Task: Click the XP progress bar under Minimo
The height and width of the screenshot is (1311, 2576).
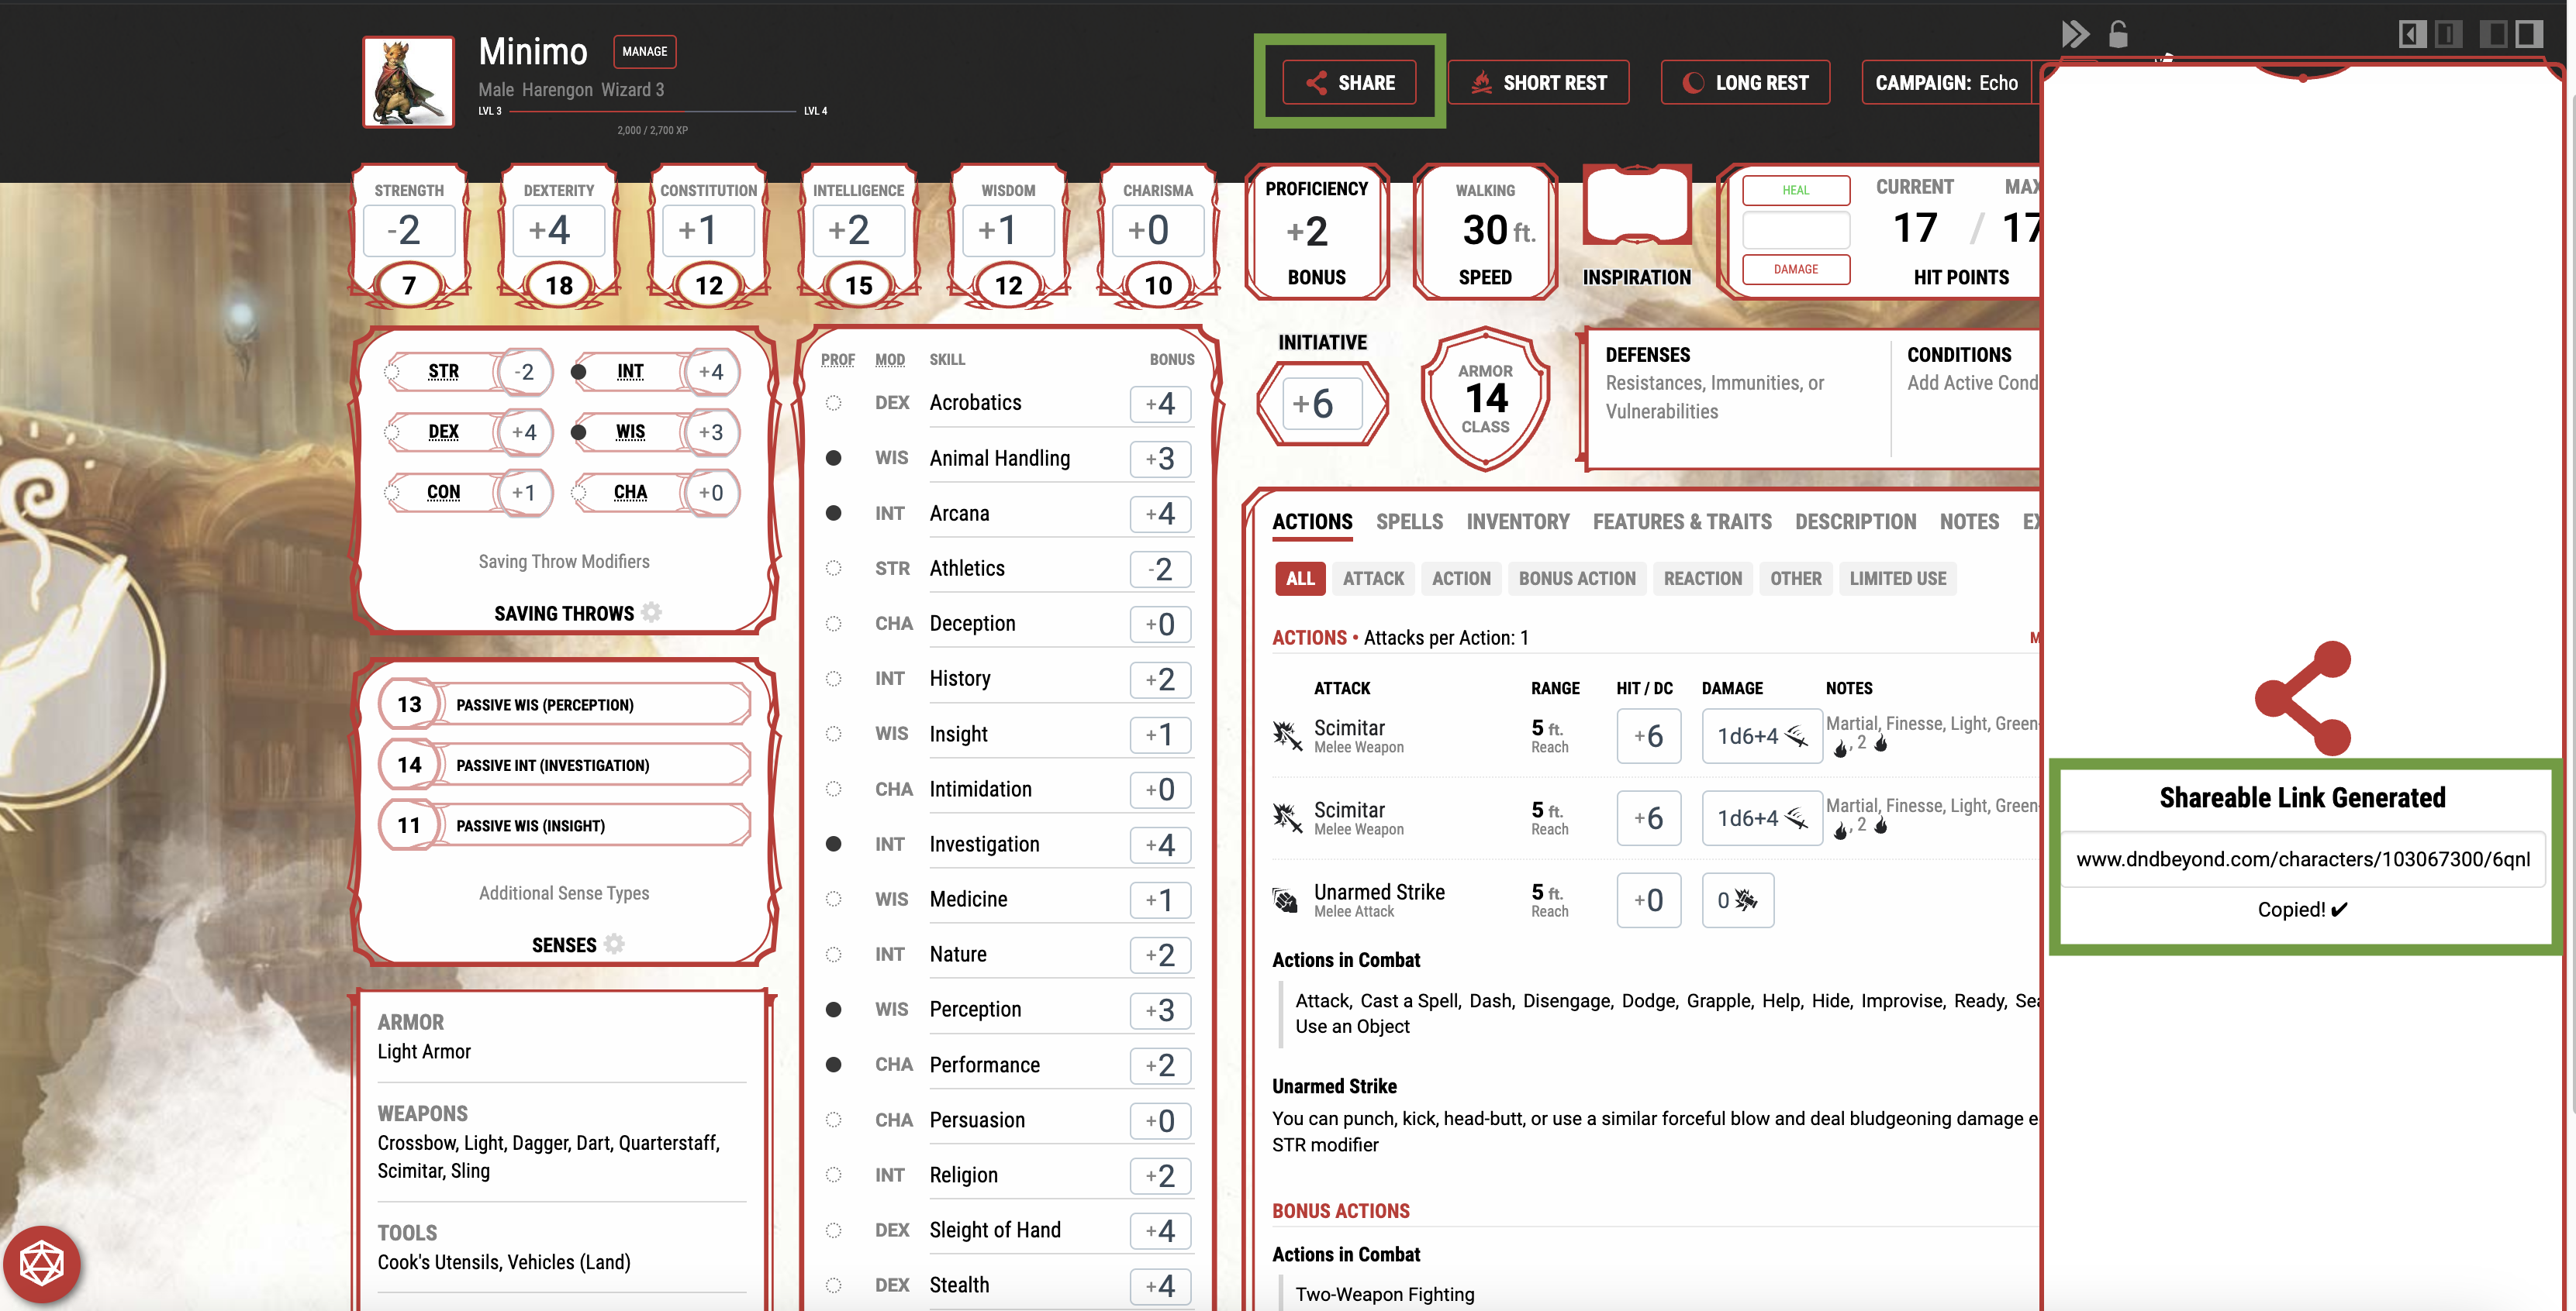Action: tap(652, 111)
